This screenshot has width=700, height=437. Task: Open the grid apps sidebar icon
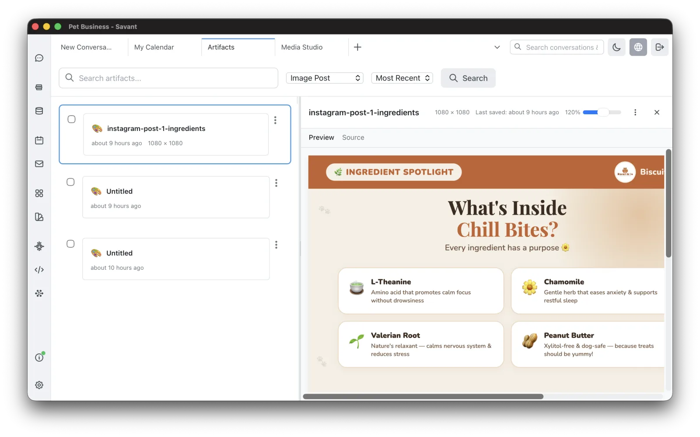pos(39,193)
